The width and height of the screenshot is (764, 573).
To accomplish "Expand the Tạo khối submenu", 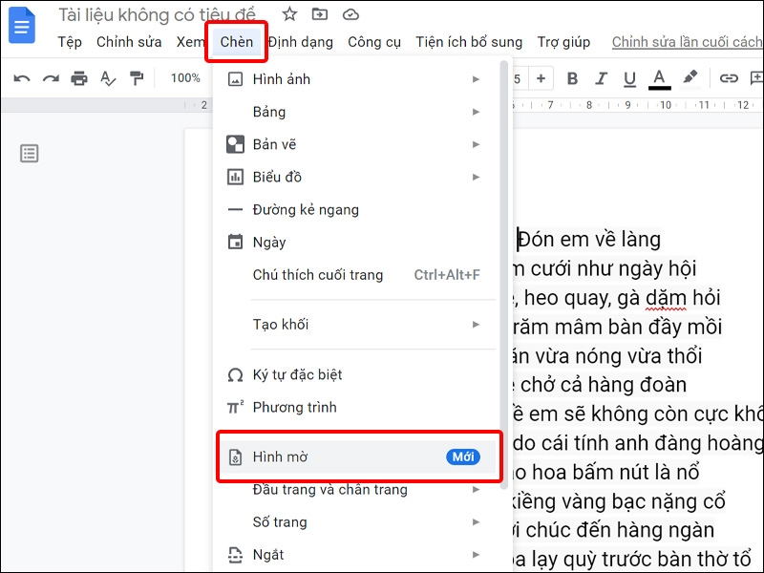I will [356, 325].
